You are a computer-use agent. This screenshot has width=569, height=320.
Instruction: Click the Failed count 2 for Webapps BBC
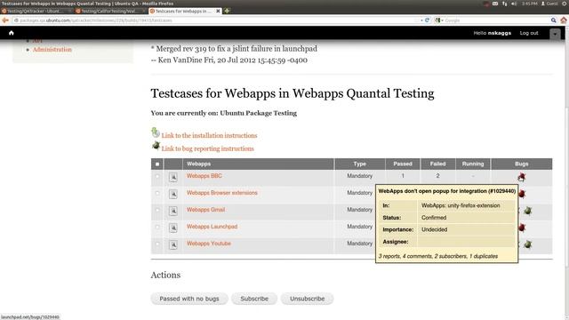pyautogui.click(x=437, y=176)
